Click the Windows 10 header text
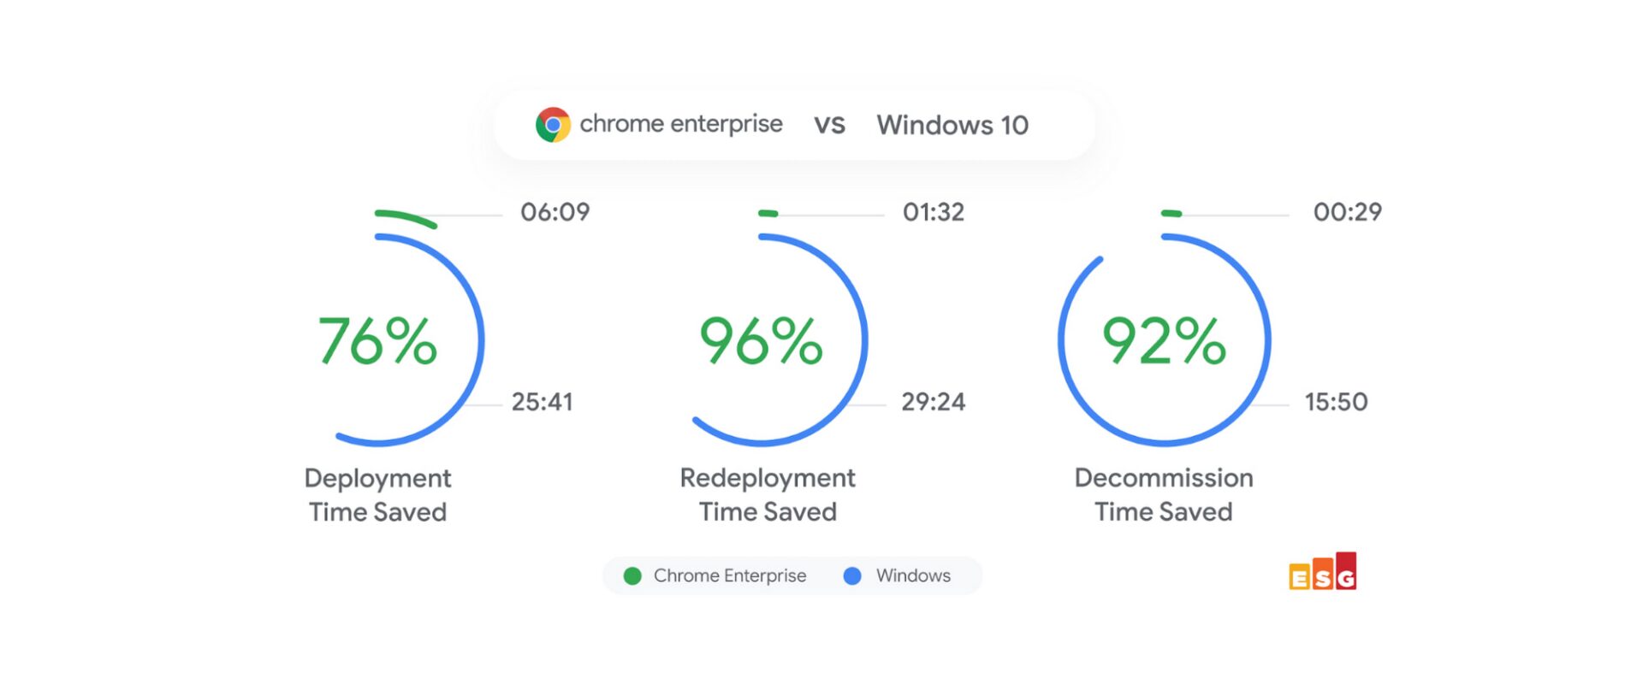Image resolution: width=1643 pixels, height=684 pixels. coord(952,126)
